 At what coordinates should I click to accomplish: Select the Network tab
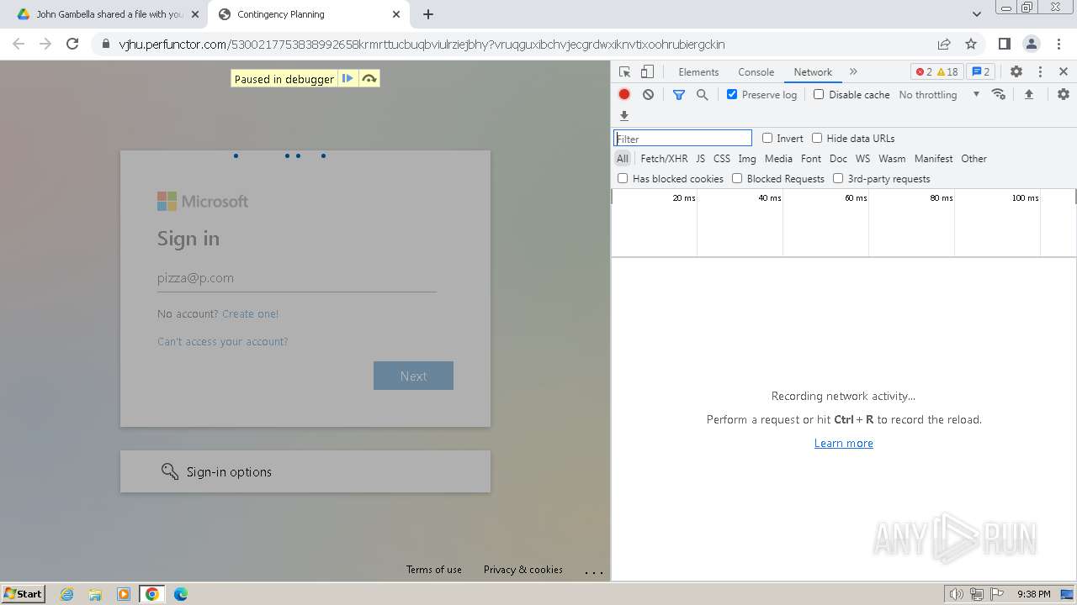(x=813, y=72)
